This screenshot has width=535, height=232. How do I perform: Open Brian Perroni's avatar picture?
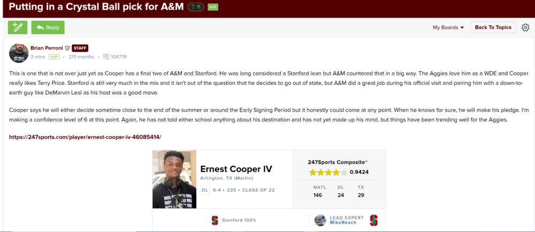point(19,52)
